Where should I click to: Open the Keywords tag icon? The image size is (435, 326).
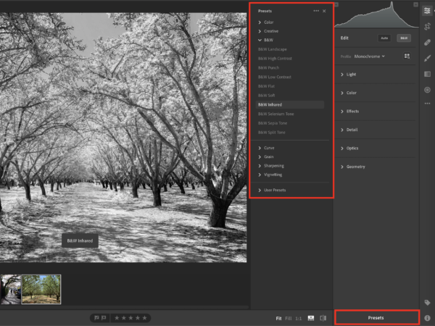(x=427, y=302)
